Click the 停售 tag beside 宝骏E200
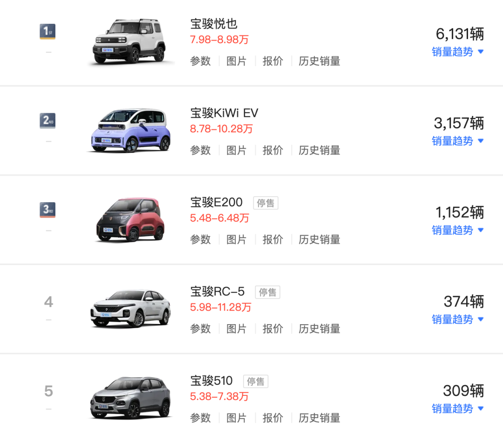Viewport: 503px width, 442px height. [x=265, y=203]
